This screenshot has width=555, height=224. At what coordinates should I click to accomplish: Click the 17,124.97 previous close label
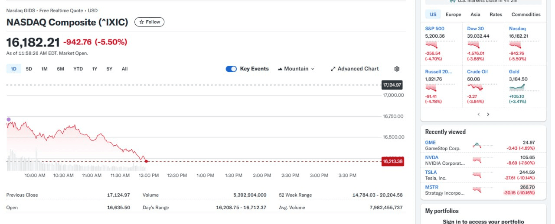tap(392, 85)
